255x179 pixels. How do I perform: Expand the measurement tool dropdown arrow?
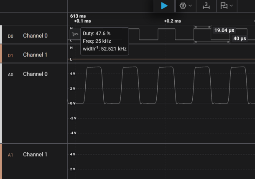(231, 6)
